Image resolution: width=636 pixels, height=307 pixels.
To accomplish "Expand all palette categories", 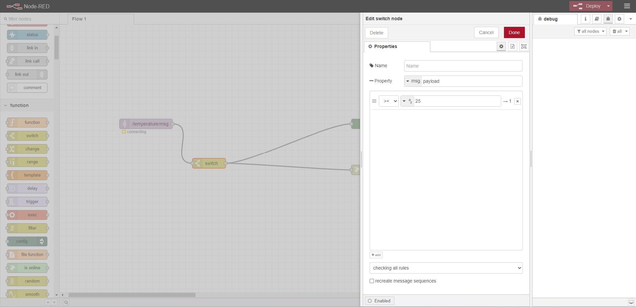I will (54, 302).
